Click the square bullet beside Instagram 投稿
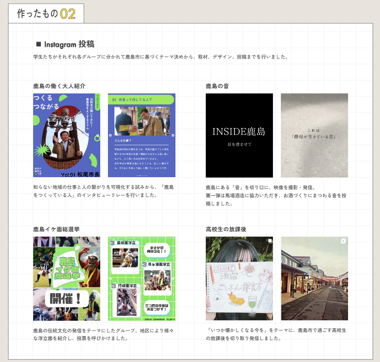Image resolution: width=380 pixels, height=362 pixels. coord(38,44)
